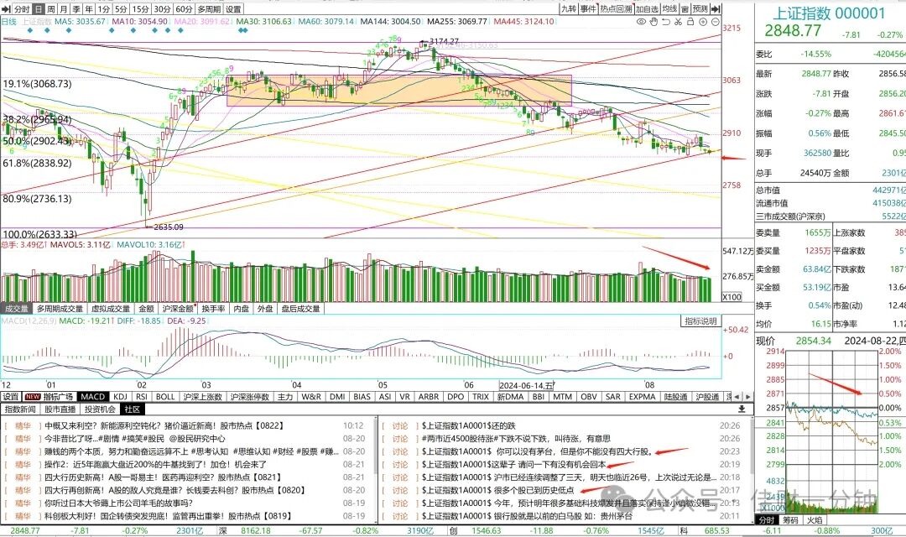This screenshot has height=537, width=906.
Task: Click the 指标说明 indicator description button
Action: (x=700, y=321)
